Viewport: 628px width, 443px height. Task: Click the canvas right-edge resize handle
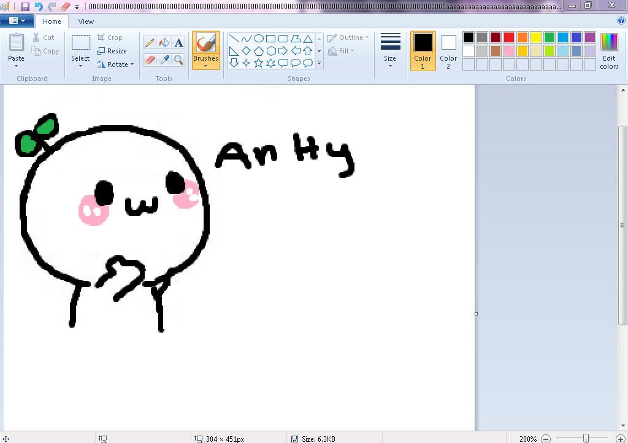(476, 314)
